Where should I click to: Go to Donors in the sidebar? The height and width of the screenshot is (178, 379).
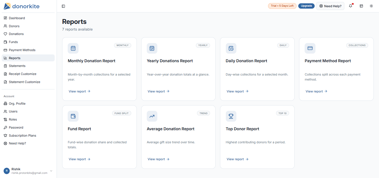pyautogui.click(x=28, y=26)
